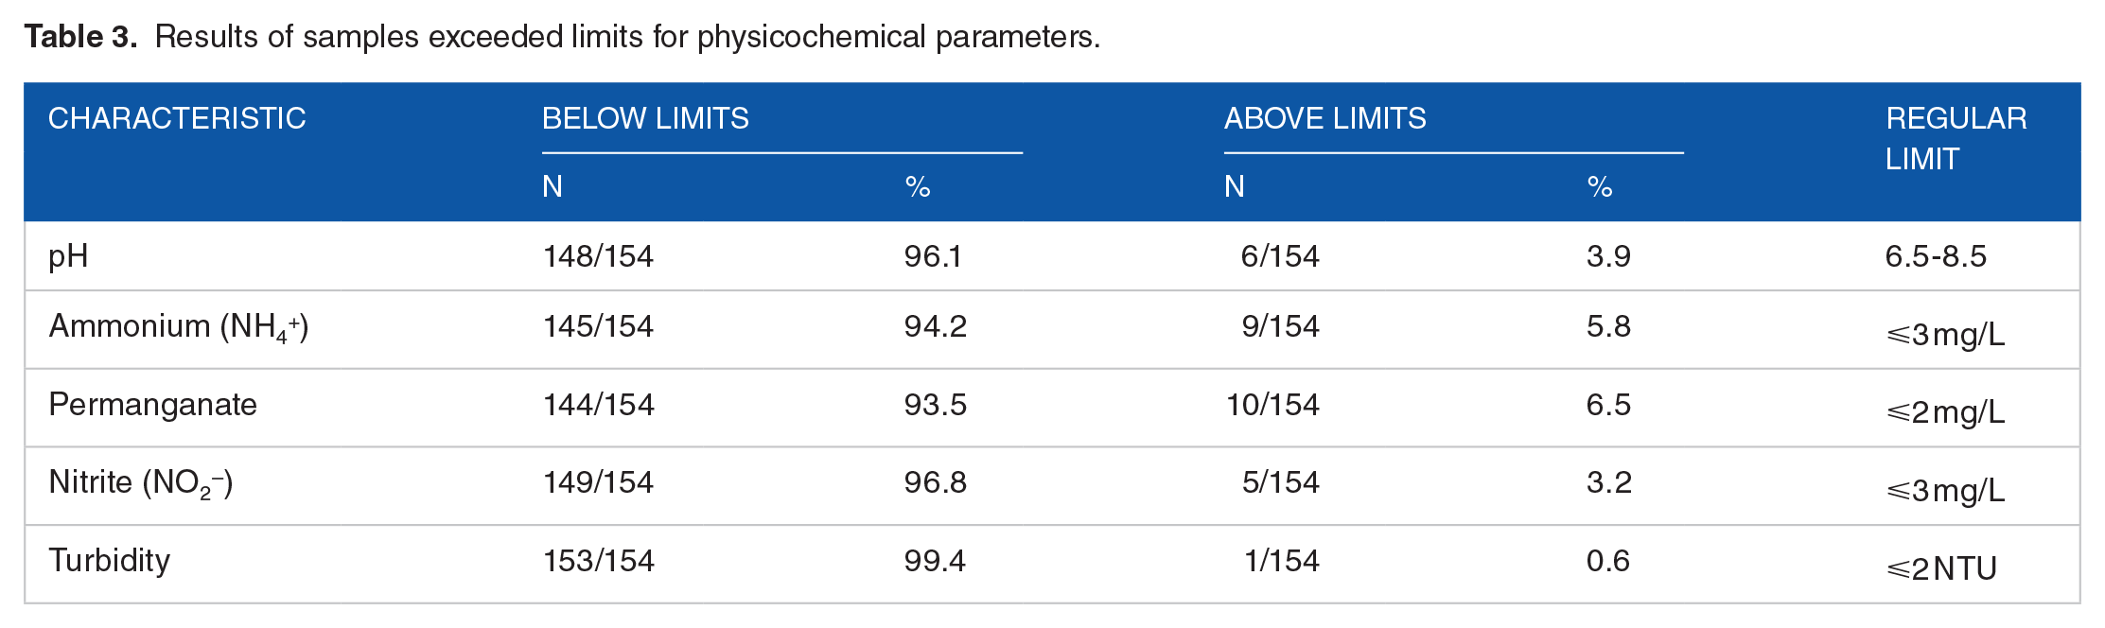Select the REGULAR LIMIT column header
This screenshot has width=2105, height=628.
pyautogui.click(x=1956, y=138)
